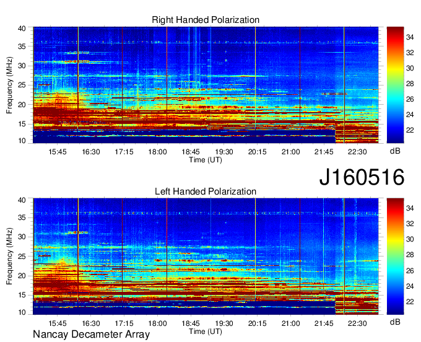This screenshot has width=421, height=342.
Task: Click the 15:45 tick under Right Handed plot
Action: 58,152
